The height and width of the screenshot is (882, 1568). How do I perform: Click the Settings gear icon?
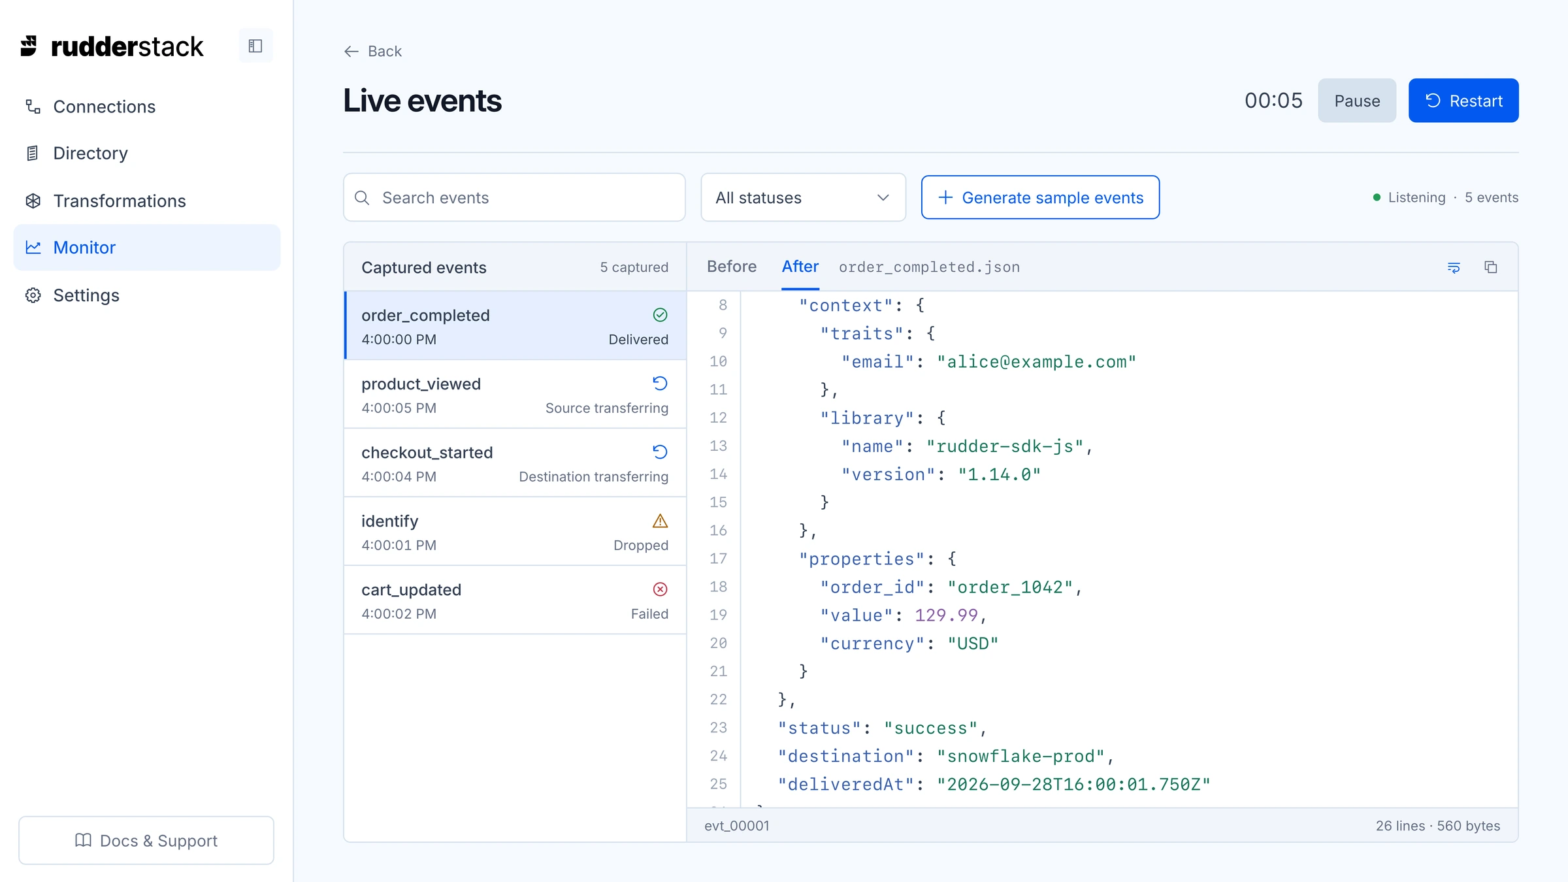[x=33, y=295]
